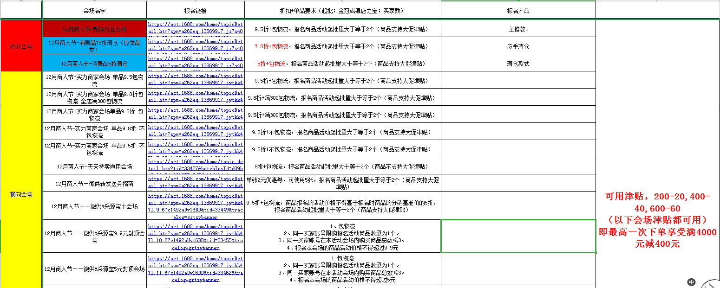Select the red 5折+包物流 requirement cell

(x=342, y=63)
